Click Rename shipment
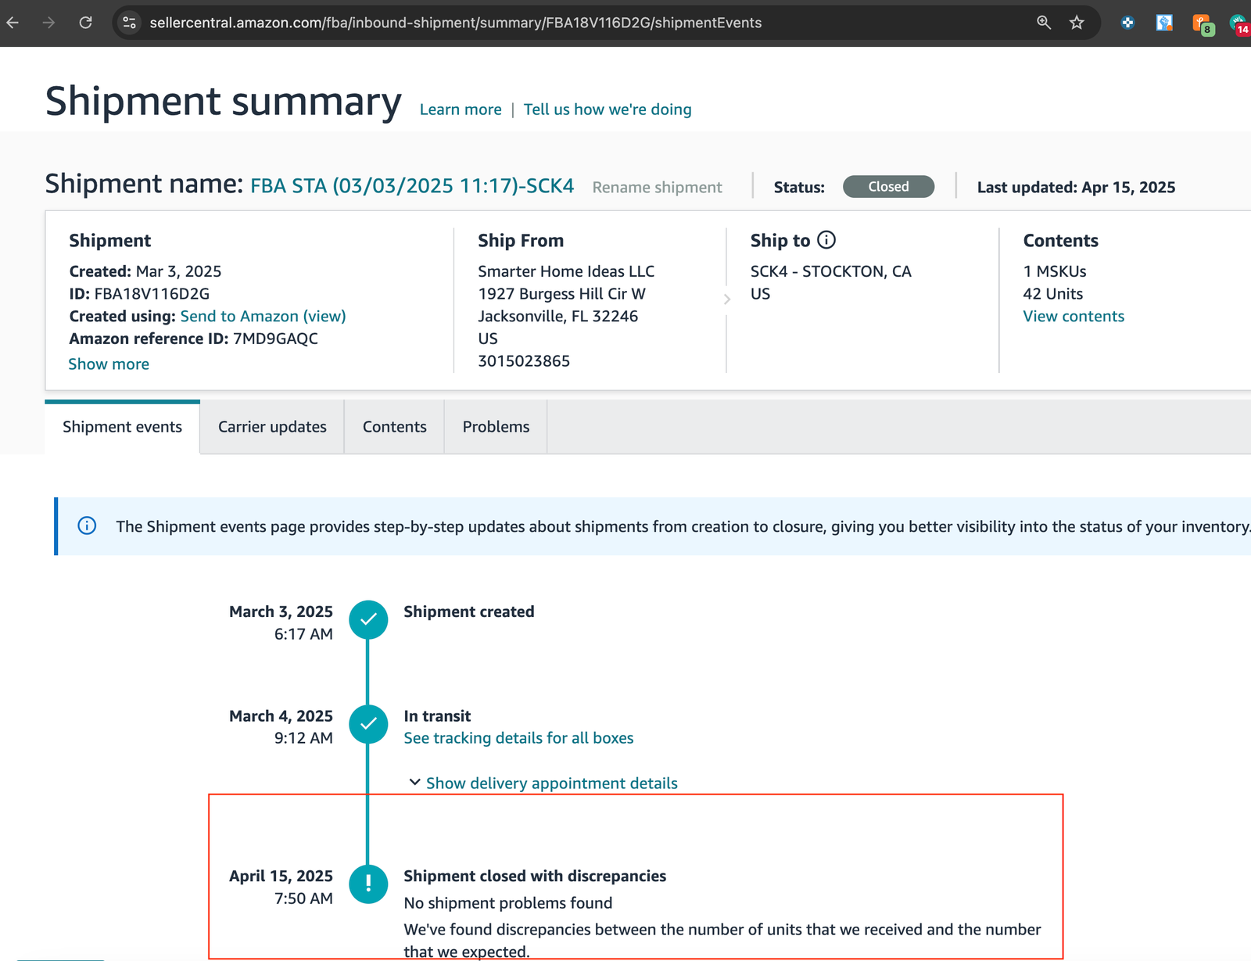This screenshot has height=961, width=1251. (x=657, y=187)
